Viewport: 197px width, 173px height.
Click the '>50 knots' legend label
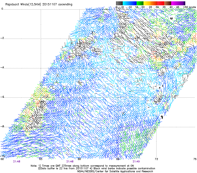pos(189,7)
